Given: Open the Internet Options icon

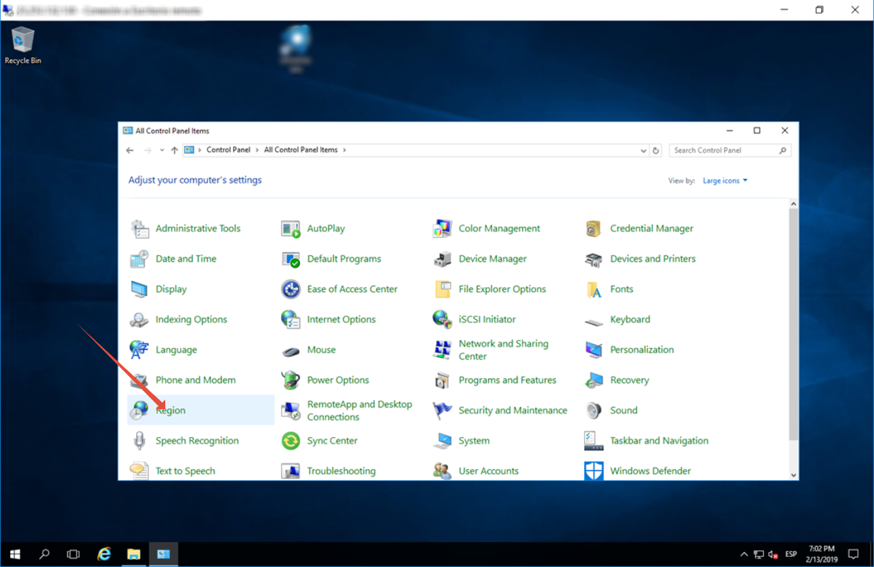Looking at the screenshot, I should tap(290, 320).
